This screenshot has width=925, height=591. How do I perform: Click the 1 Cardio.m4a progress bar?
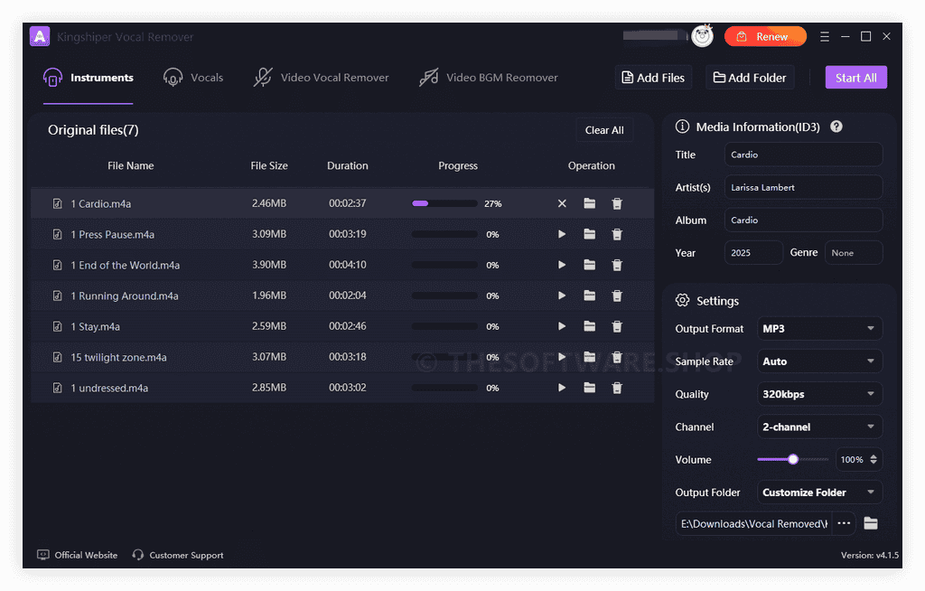(444, 203)
